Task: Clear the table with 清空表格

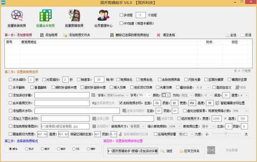Action: (159, 35)
